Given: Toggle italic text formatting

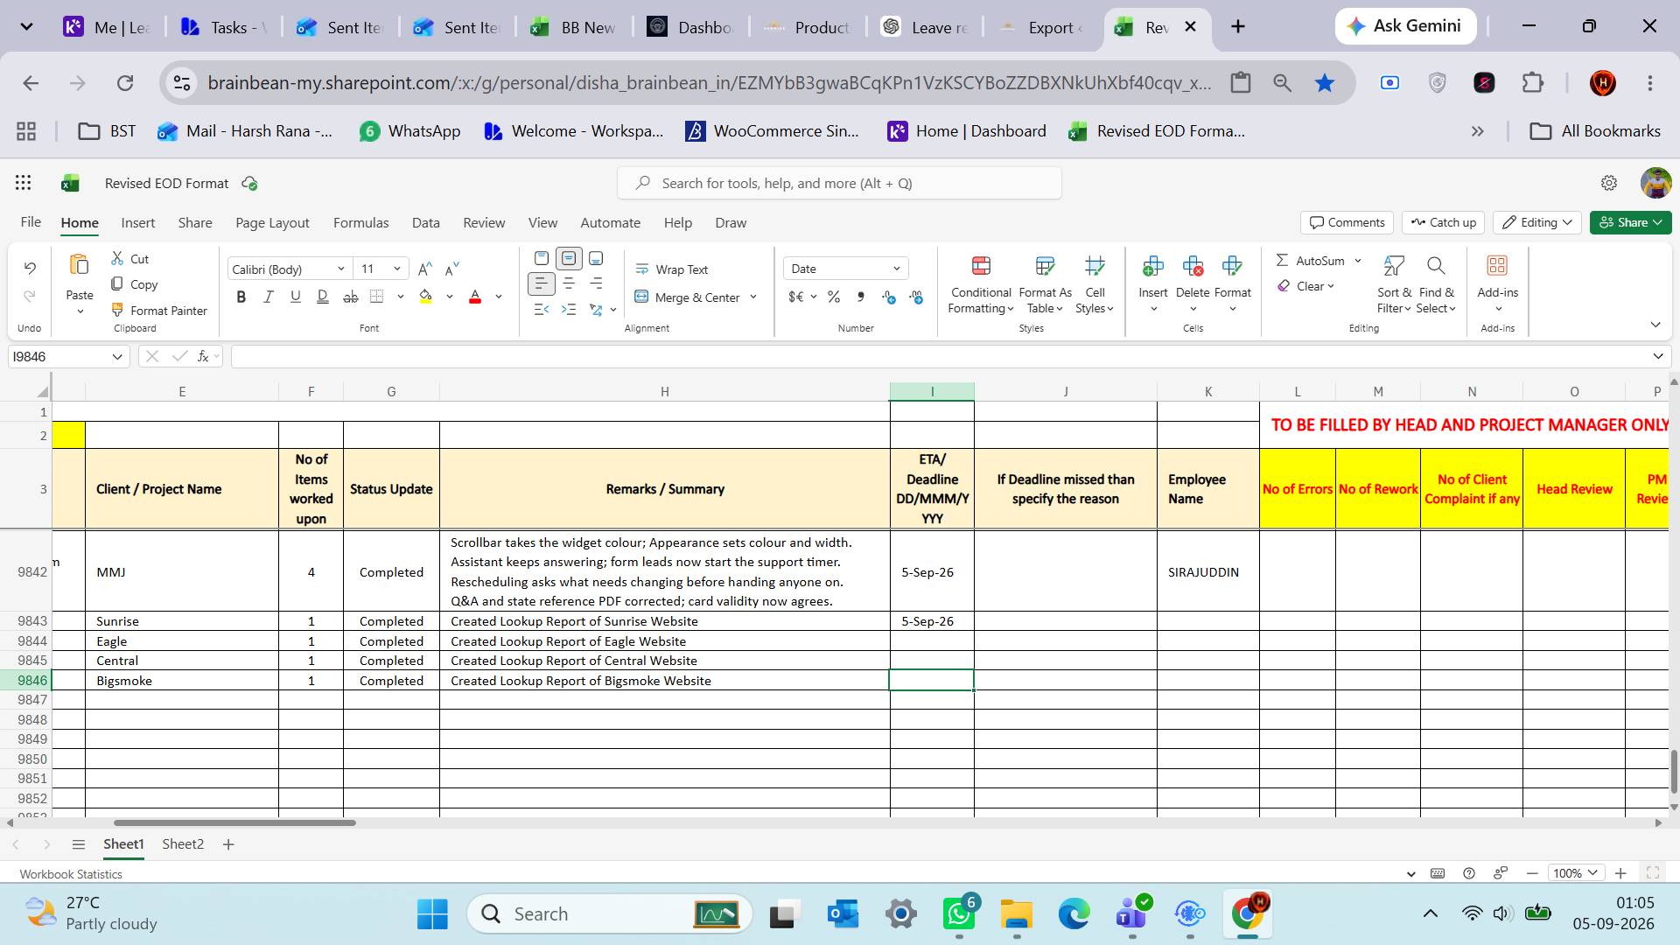Looking at the screenshot, I should coord(269,297).
